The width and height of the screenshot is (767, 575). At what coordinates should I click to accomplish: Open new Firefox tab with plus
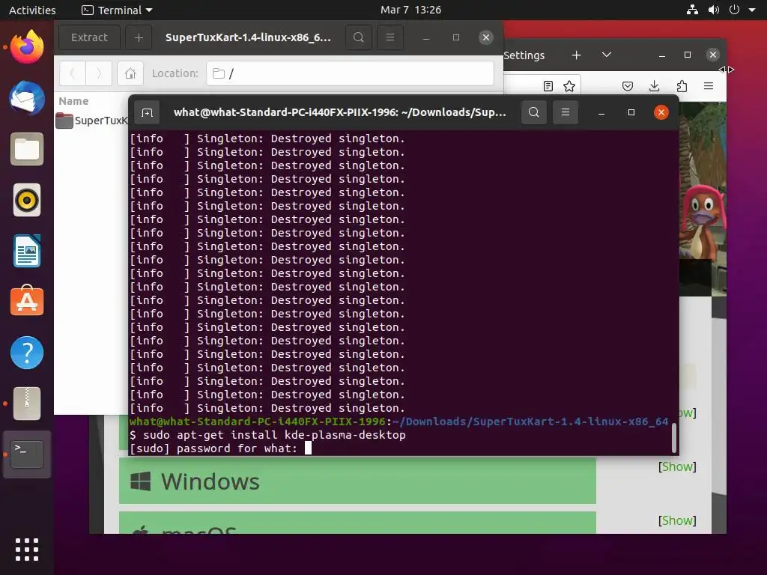(x=576, y=55)
